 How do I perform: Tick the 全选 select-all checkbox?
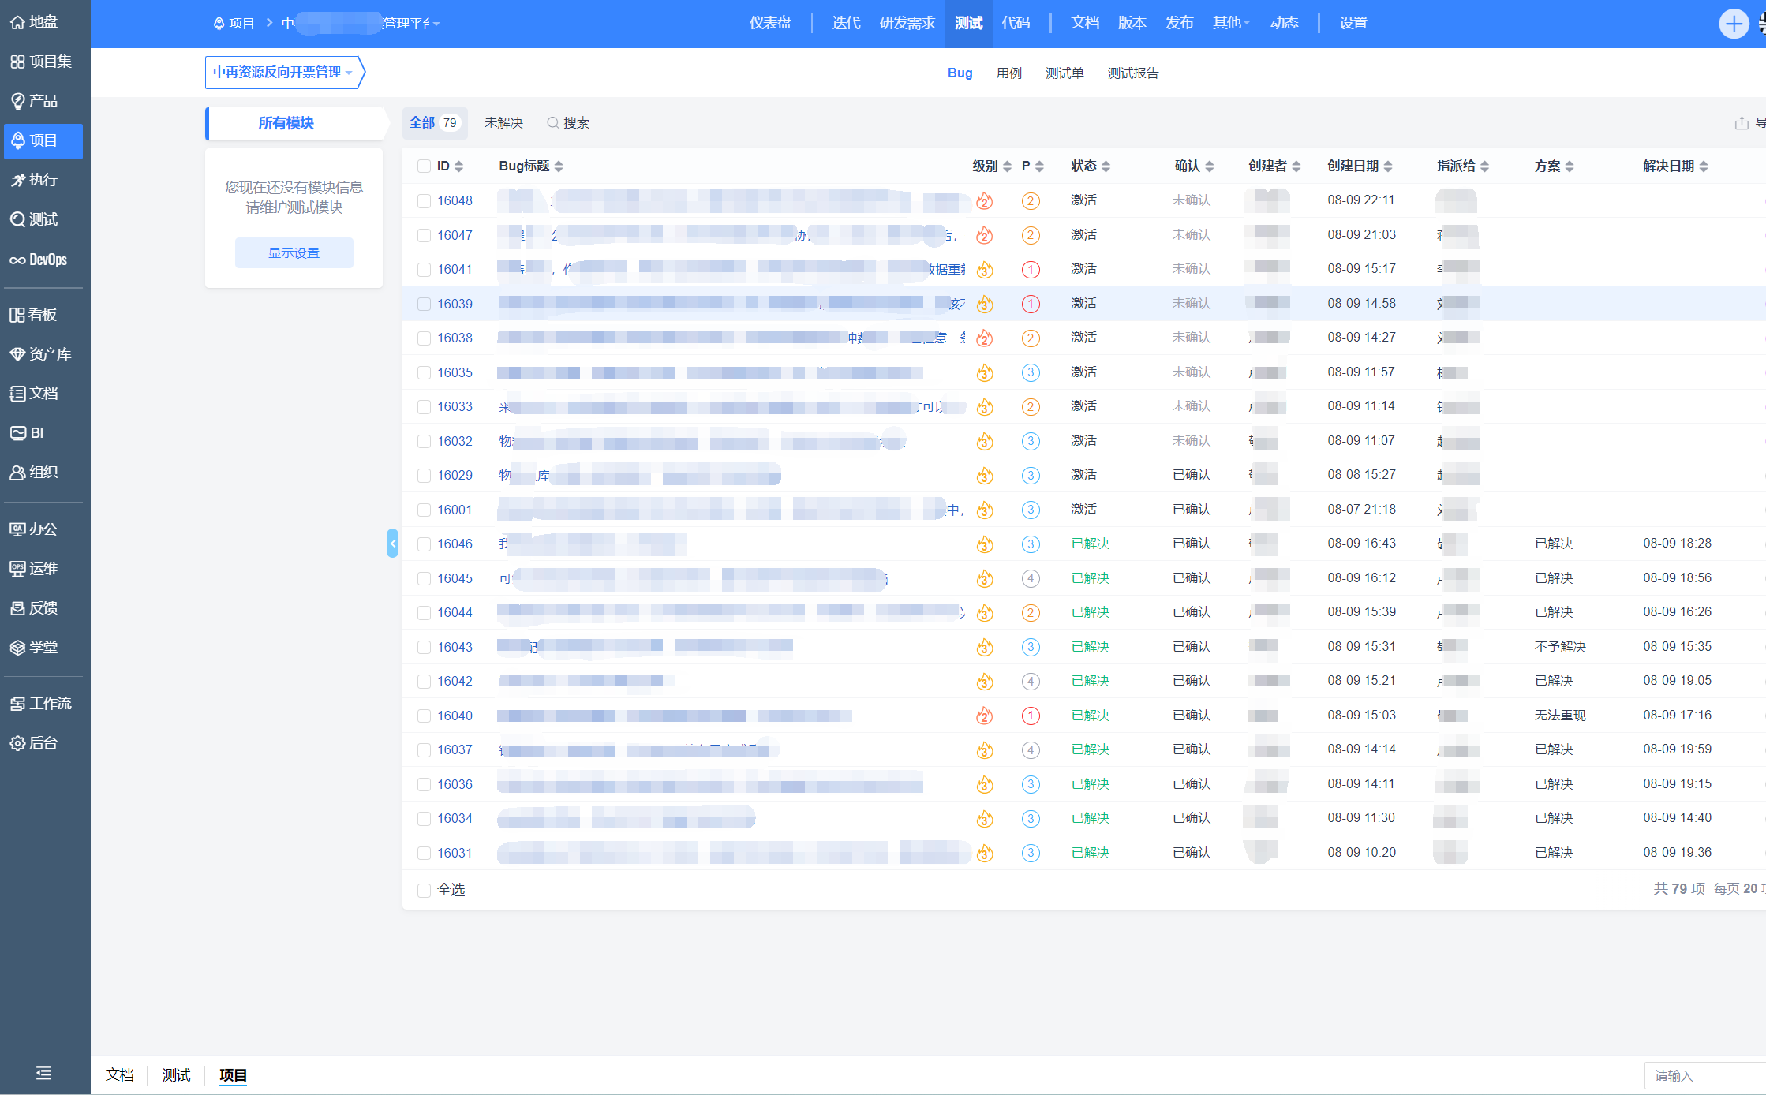[424, 890]
